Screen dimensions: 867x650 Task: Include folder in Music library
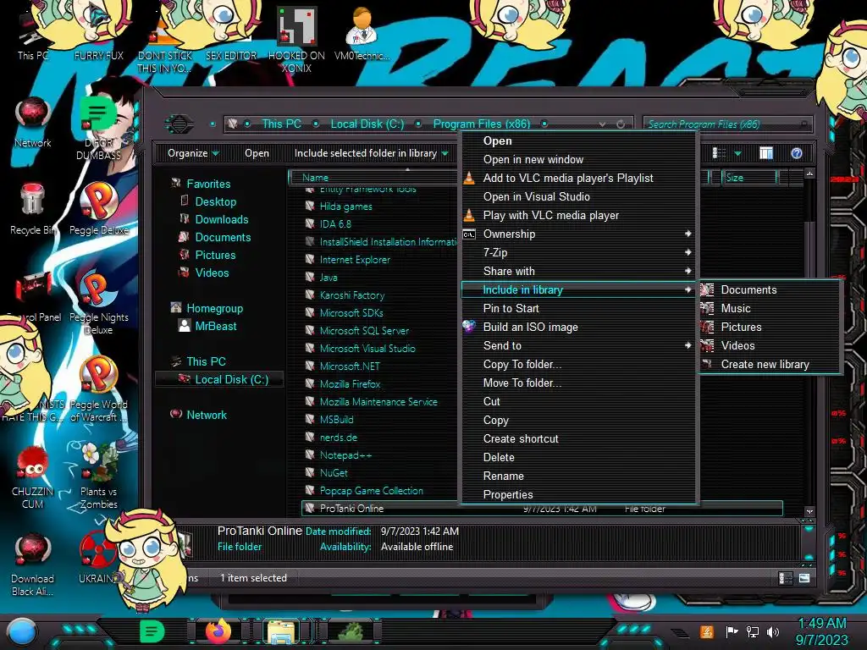(x=770, y=308)
